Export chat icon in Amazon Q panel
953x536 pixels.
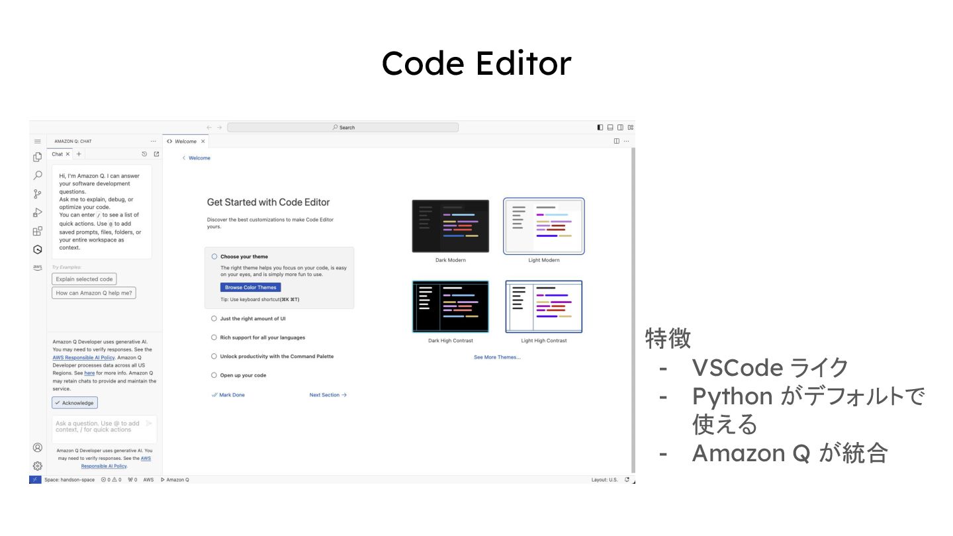[156, 154]
